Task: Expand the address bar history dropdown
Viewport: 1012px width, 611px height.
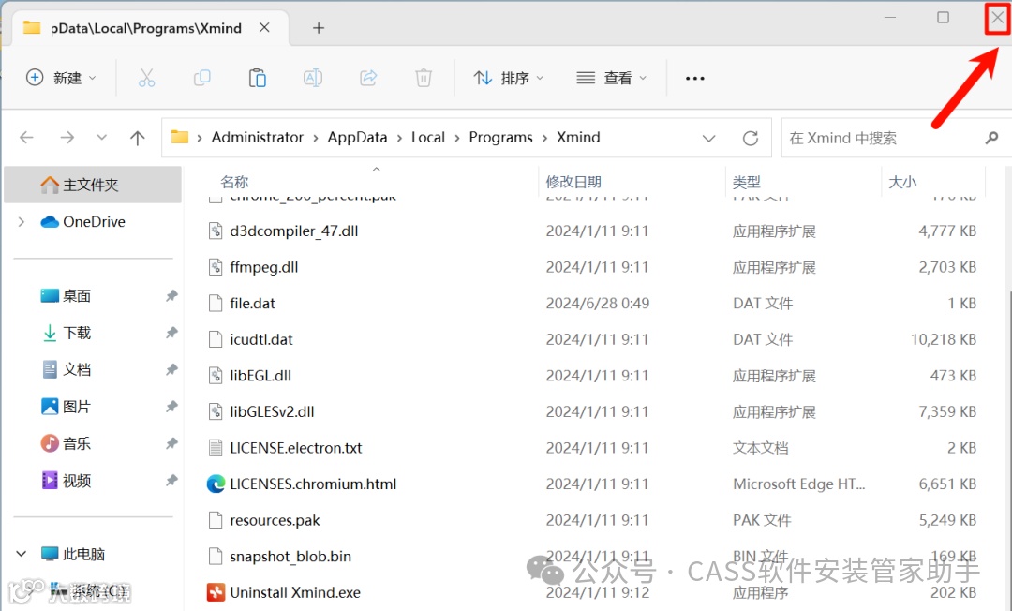Action: 708,138
